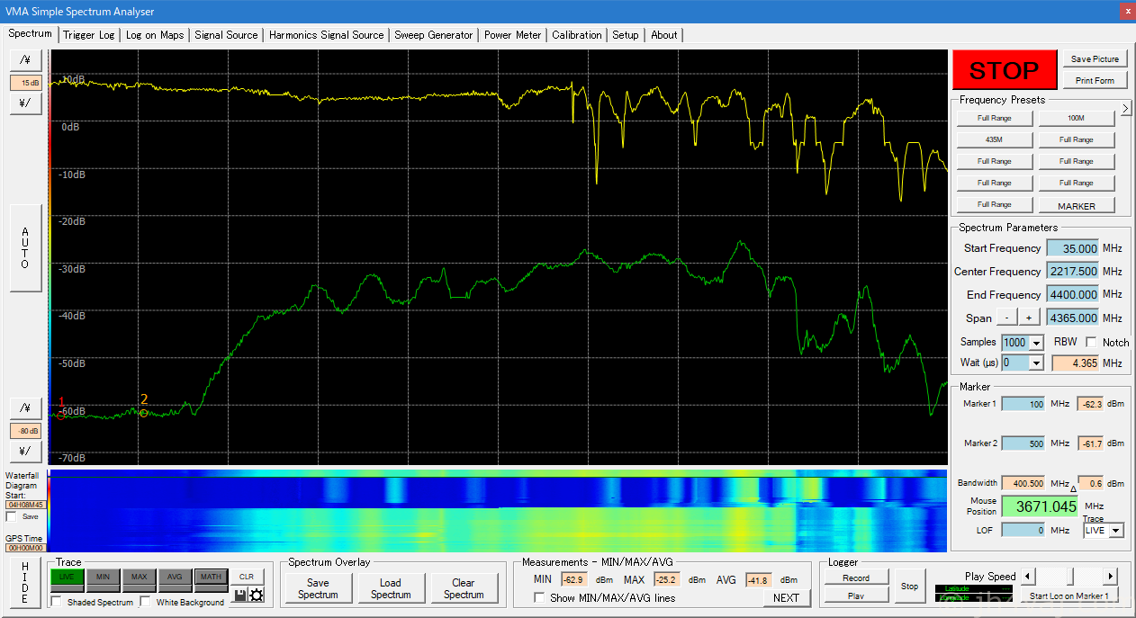Click the Logger Stop button

tap(909, 587)
